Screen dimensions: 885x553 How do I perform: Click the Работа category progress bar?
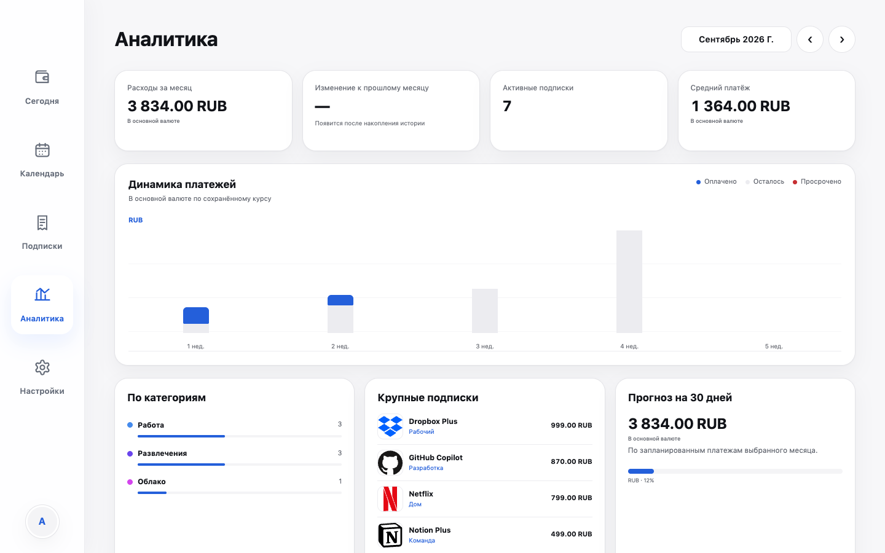[x=240, y=436]
